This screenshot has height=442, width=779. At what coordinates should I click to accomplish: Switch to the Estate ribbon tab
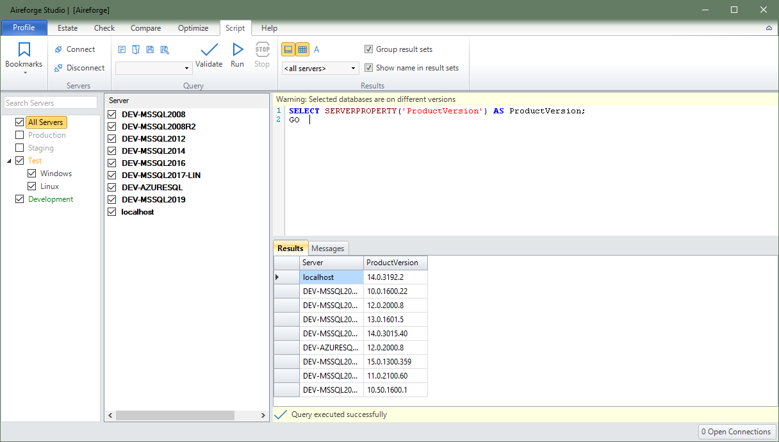pos(67,28)
